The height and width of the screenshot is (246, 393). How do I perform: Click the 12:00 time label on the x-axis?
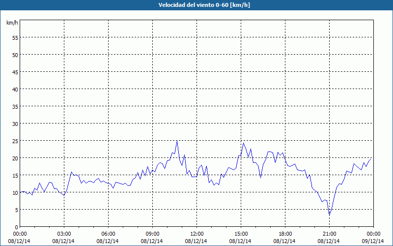point(197,234)
